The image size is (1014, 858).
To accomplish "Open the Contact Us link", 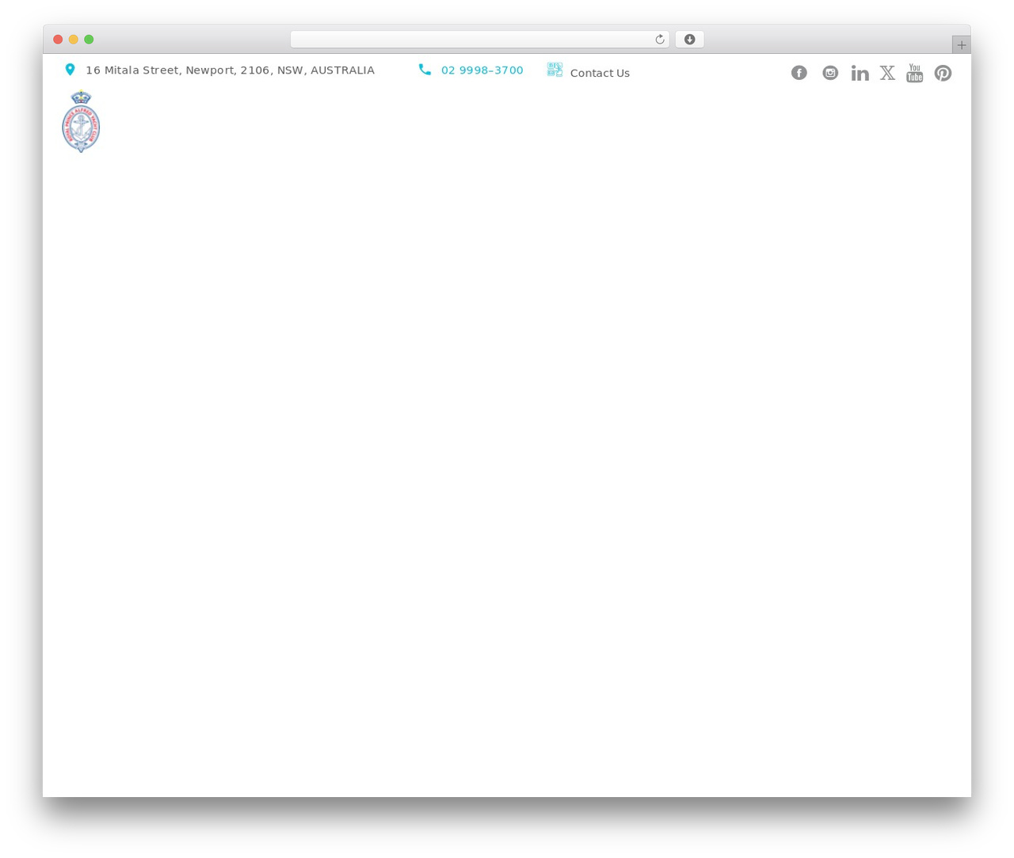I will 600,73.
